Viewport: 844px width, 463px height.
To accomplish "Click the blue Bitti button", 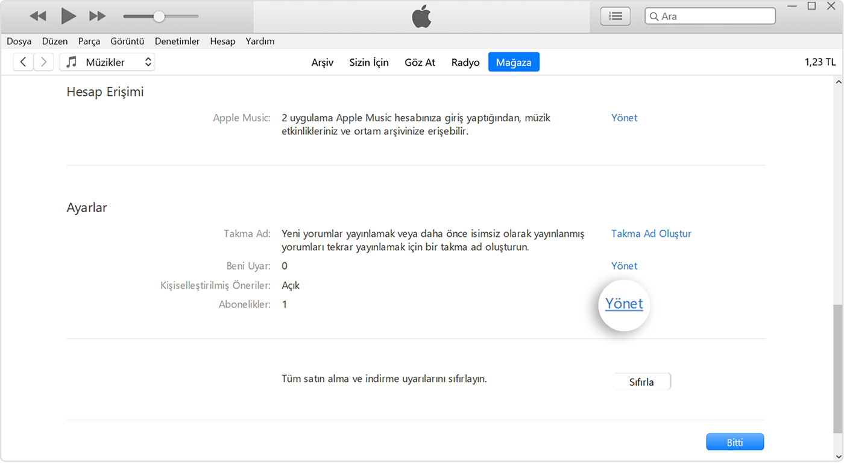I will pos(735,442).
